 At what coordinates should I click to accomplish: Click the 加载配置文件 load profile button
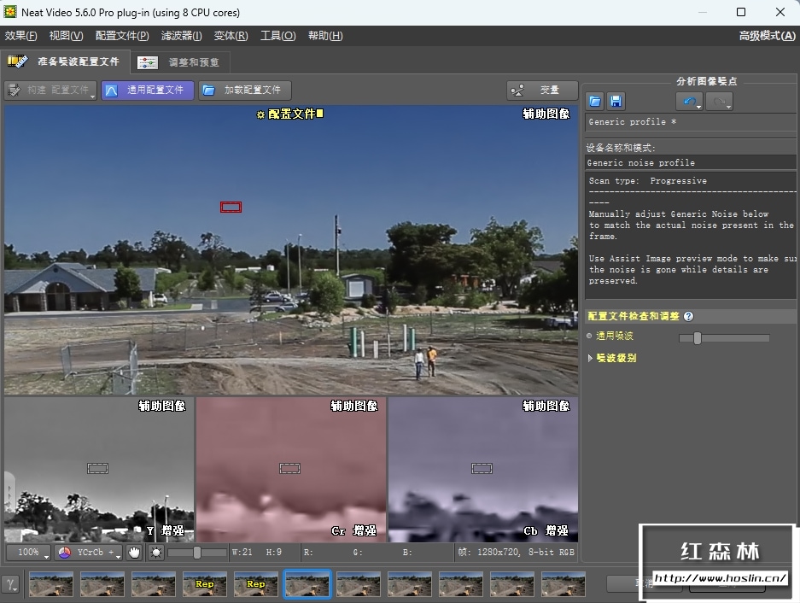244,90
